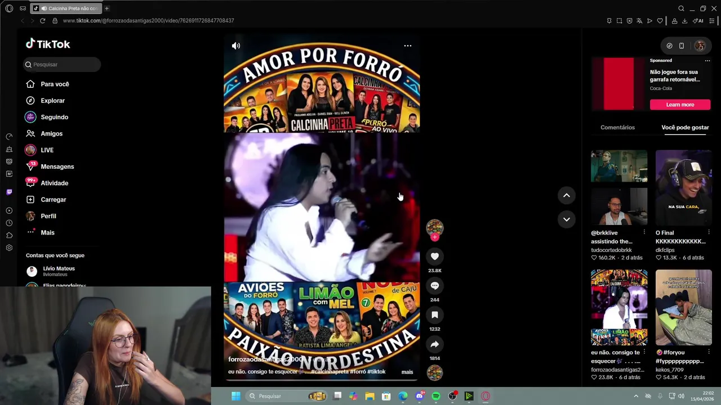Open the Opera AI assistant button

pos(699,21)
